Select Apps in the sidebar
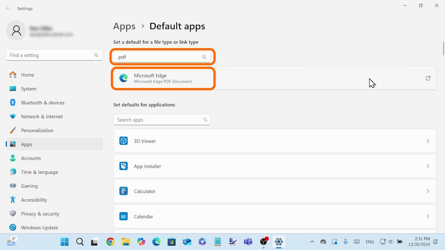This screenshot has width=445, height=250. click(54, 144)
